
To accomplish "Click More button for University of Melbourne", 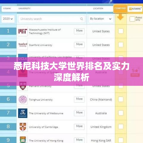I will [79, 113].
